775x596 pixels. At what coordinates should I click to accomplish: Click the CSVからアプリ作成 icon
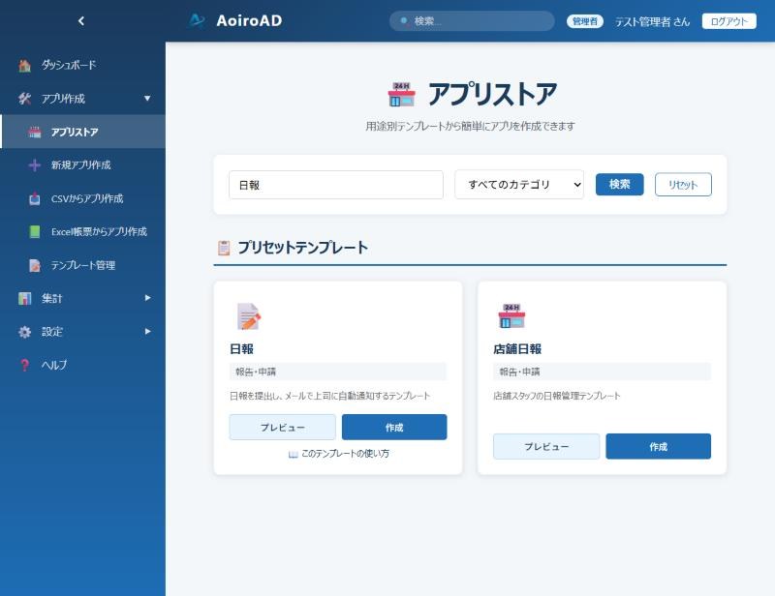[x=35, y=198]
